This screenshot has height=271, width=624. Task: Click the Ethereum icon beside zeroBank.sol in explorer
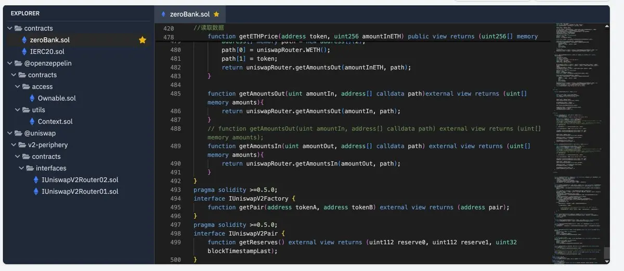coord(24,40)
